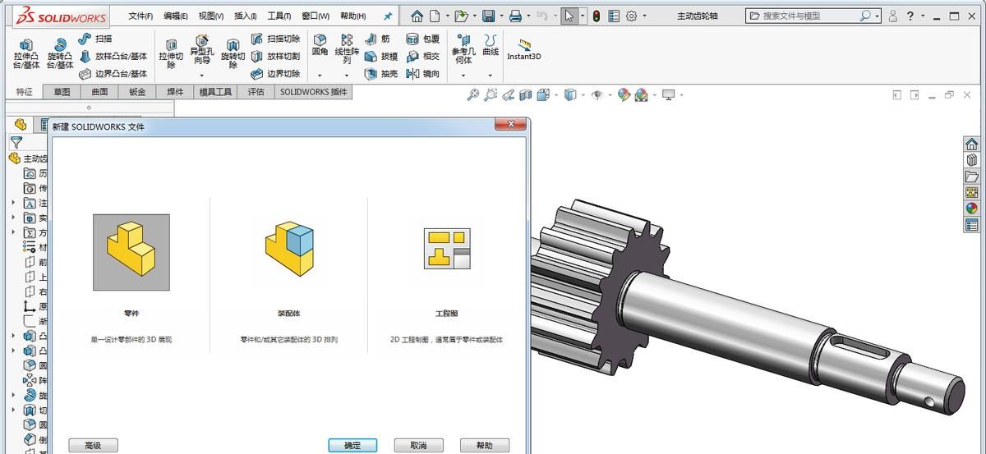Screen dimensions: 986x454
Task: Click the Curves (曲线) icon
Action: pos(491,45)
